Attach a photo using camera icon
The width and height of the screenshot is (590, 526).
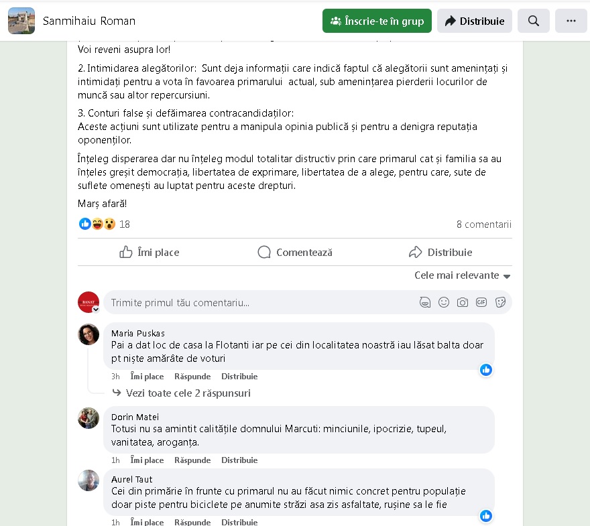463,302
